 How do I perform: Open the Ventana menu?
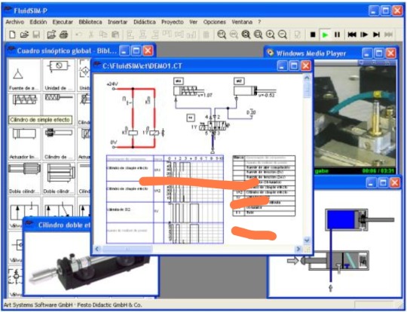click(x=242, y=22)
